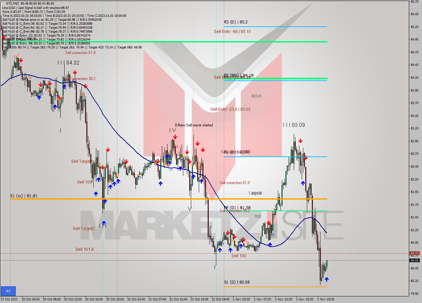Click the 'I I I 84.32' wave label
The height and width of the screenshot is (303, 422).
tap(68, 63)
